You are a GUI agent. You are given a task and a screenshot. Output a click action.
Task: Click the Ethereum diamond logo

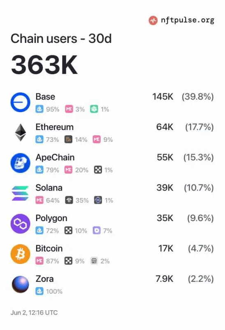pos(21,132)
